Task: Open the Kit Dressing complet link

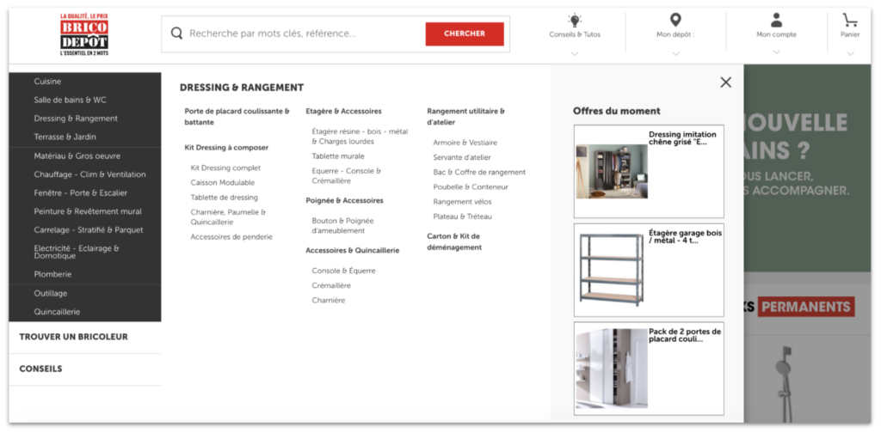Action: pos(225,168)
